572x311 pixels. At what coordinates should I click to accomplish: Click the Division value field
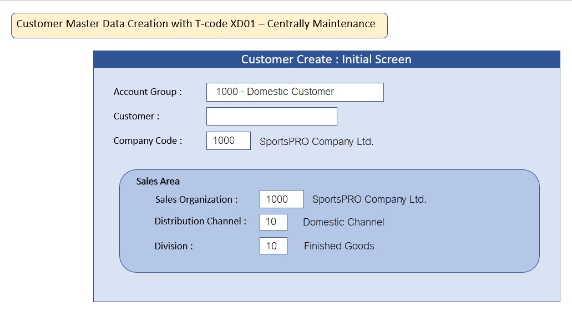[273, 245]
